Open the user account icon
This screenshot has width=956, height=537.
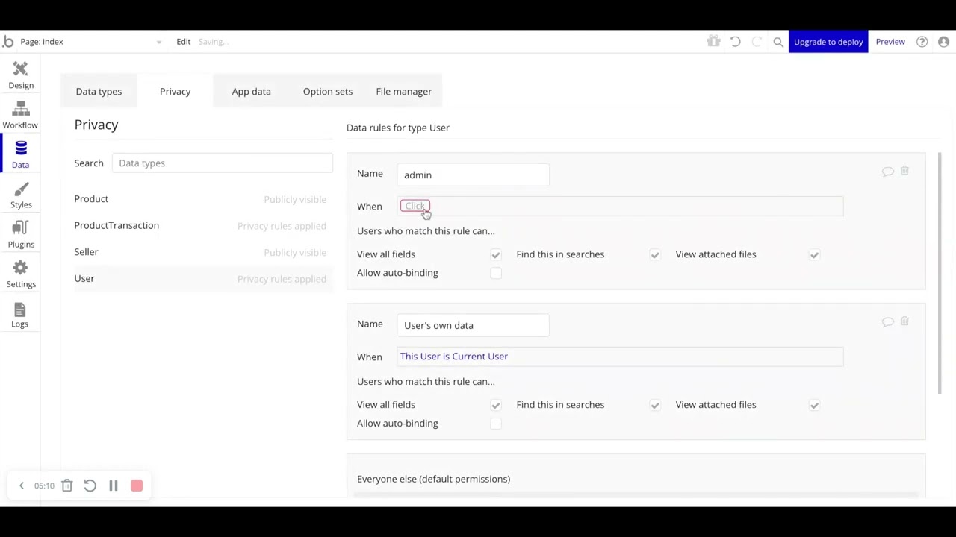coord(943,42)
